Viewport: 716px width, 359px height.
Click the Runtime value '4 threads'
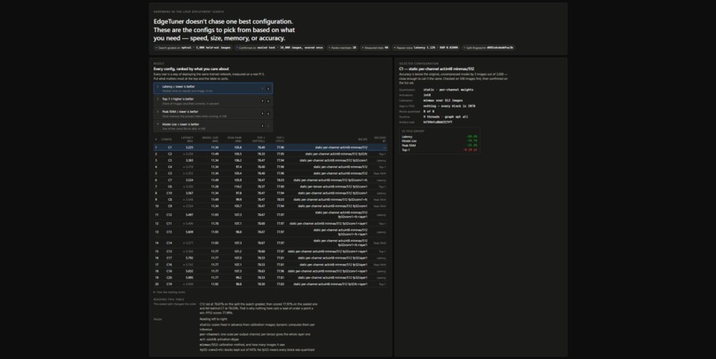(445, 117)
